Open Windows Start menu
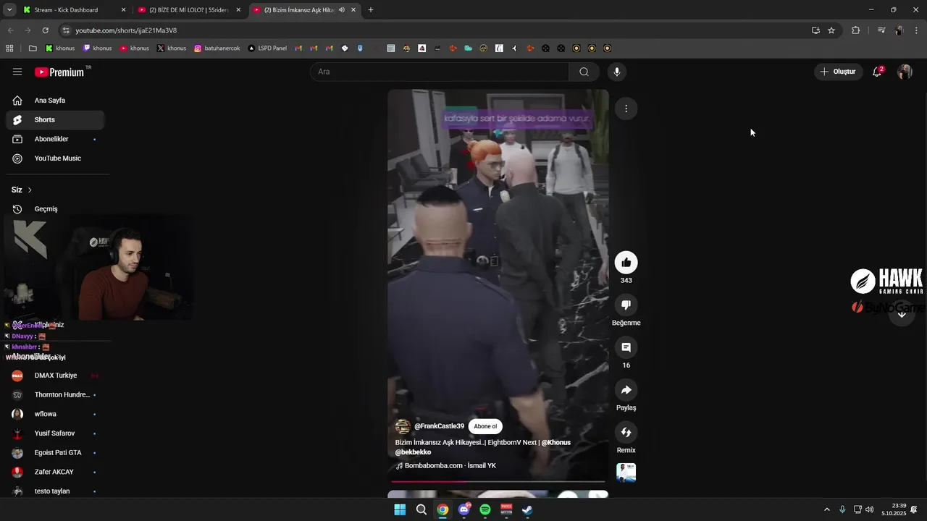 (400, 509)
